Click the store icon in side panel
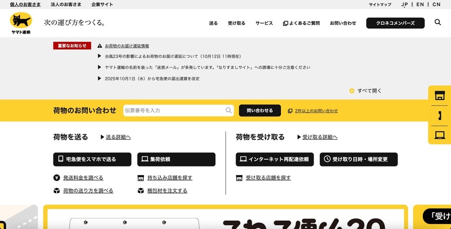This screenshot has width=451, height=229. coord(440,96)
